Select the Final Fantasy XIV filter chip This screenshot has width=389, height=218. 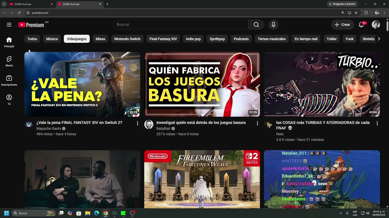pyautogui.click(x=163, y=39)
